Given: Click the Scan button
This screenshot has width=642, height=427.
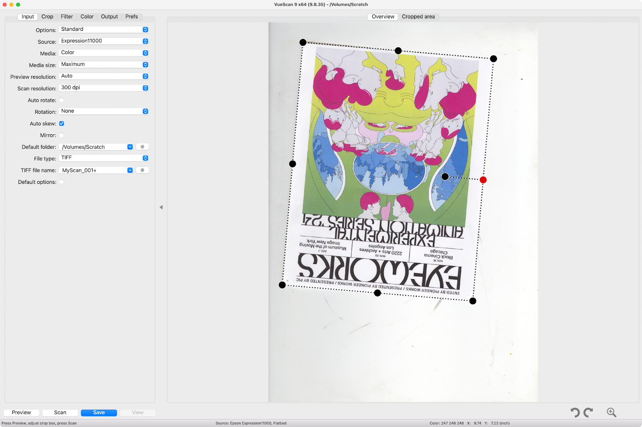Looking at the screenshot, I should coord(60,413).
